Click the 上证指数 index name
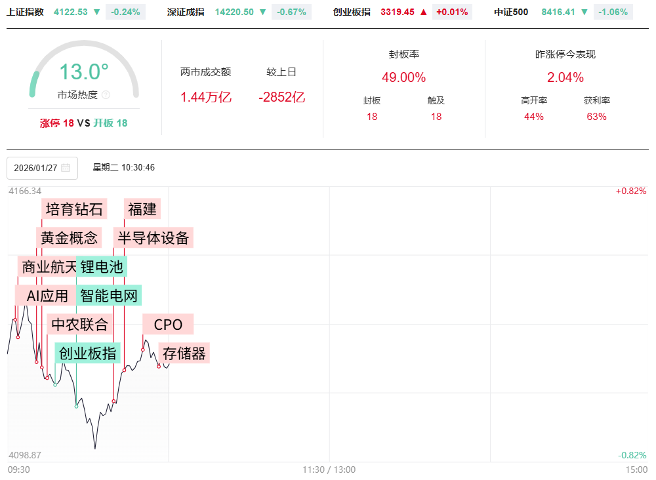 [x=26, y=12]
